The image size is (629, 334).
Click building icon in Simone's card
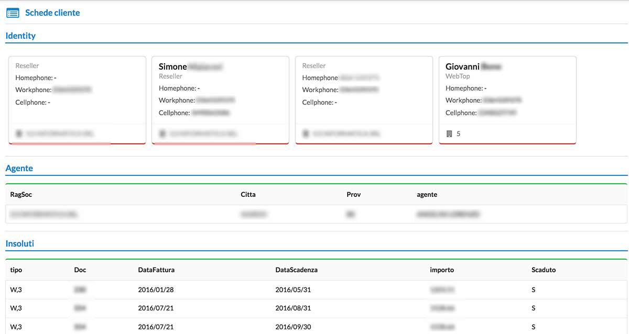point(162,134)
